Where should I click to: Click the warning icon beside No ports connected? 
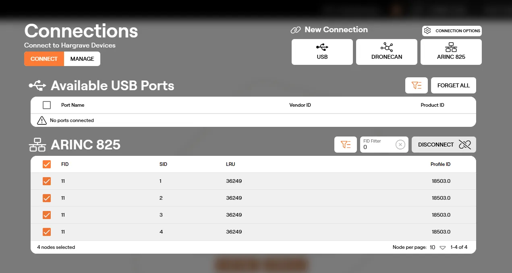tap(42, 120)
